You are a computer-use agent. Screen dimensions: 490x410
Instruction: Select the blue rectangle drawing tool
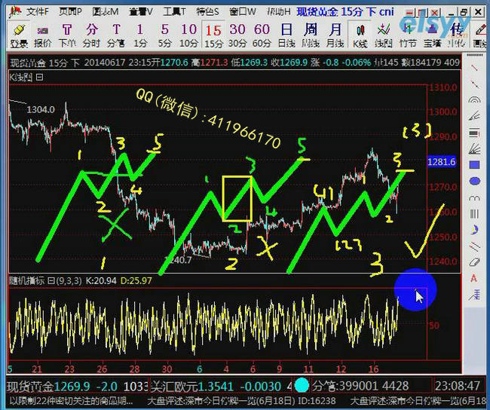pyautogui.click(x=474, y=165)
